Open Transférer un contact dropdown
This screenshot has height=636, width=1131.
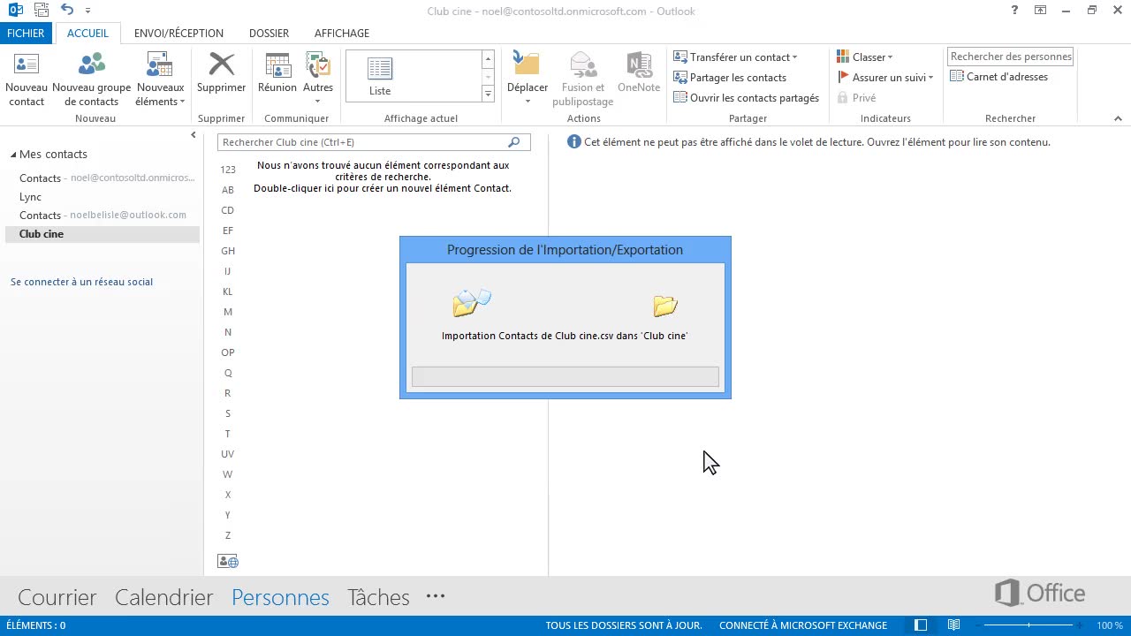pos(735,57)
